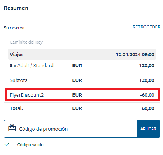The width and height of the screenshot is (163, 155).
Task: Click the Total amount 60,00
Action: click(x=148, y=108)
